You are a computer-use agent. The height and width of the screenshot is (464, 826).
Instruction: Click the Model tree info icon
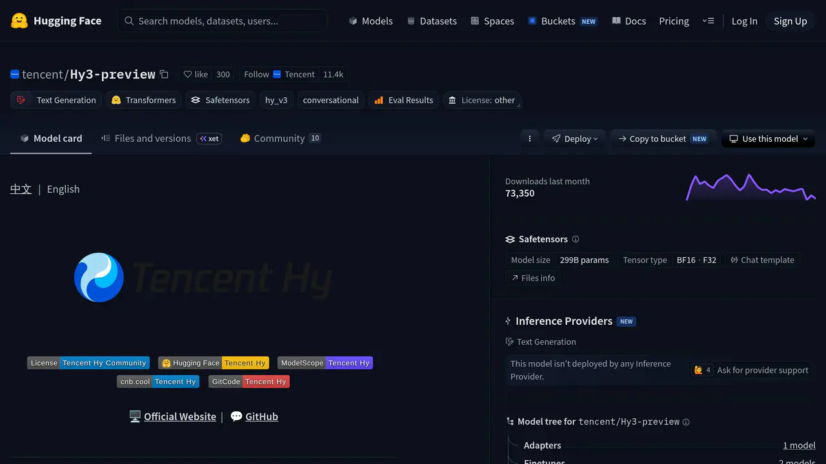click(686, 422)
